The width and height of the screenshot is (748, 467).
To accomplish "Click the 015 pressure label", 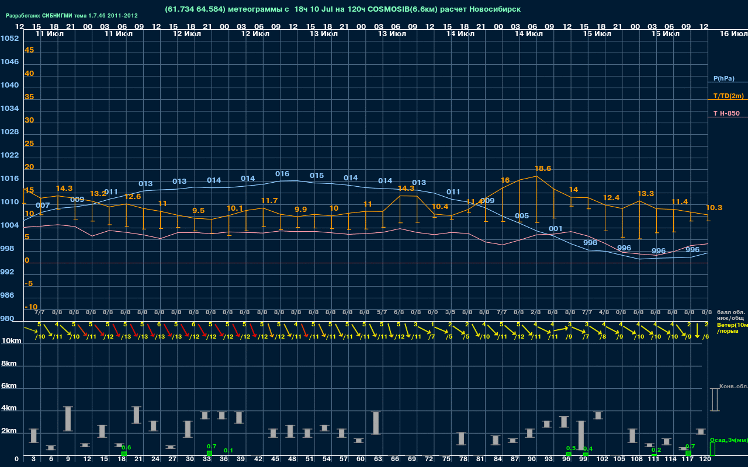I will coord(317,176).
